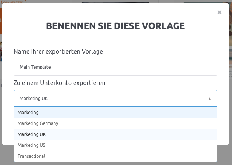Click the Zu einem Unterkonto exportieren label

click(60, 83)
